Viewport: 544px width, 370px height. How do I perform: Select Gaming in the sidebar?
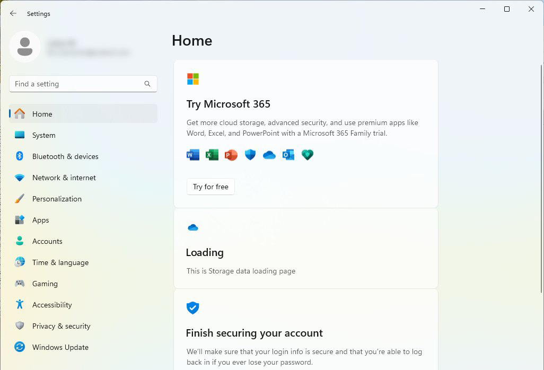83,283
